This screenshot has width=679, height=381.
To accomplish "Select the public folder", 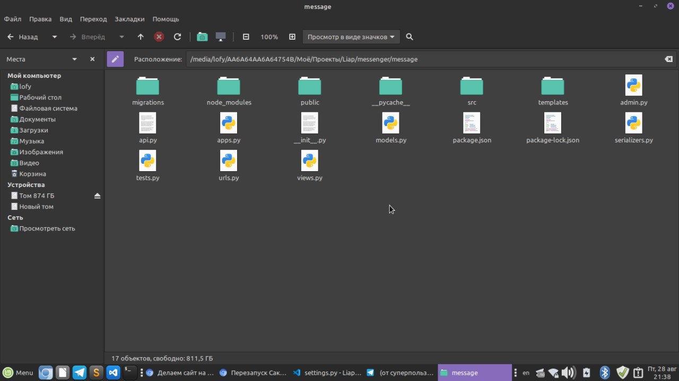I will pyautogui.click(x=310, y=91).
